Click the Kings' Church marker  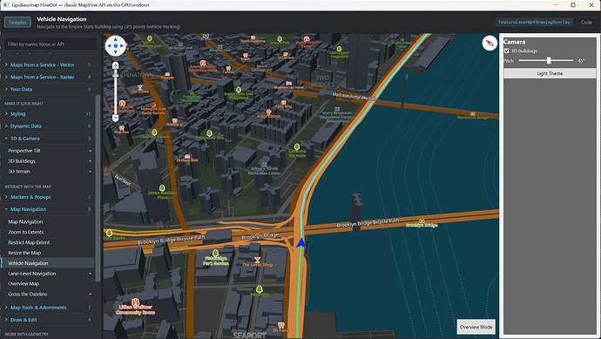(x=268, y=112)
